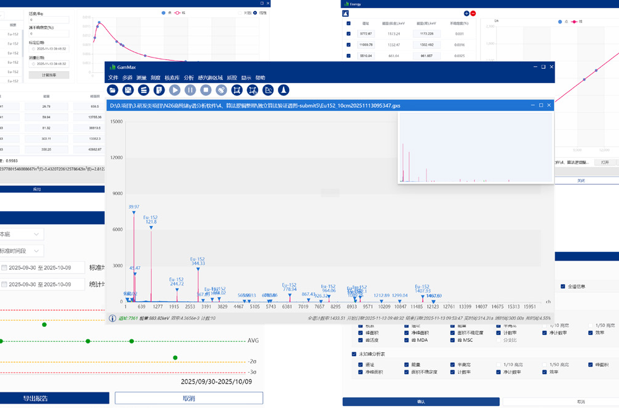Uncheck the 峰活度 checkbox
Viewport: 619px width, 408px height.
360,340
